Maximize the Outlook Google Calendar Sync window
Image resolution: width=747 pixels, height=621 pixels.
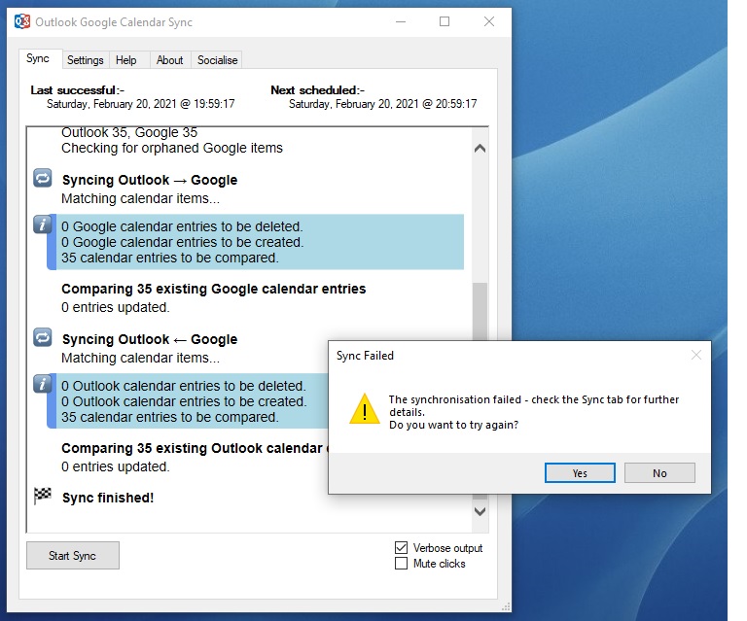click(445, 22)
